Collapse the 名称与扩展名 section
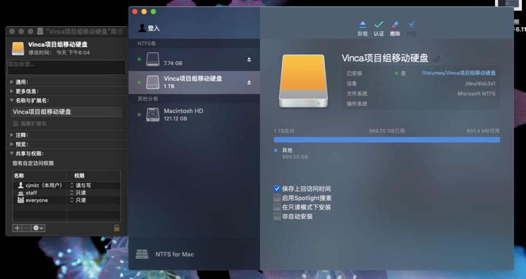The width and height of the screenshot is (526, 279). (x=12, y=101)
